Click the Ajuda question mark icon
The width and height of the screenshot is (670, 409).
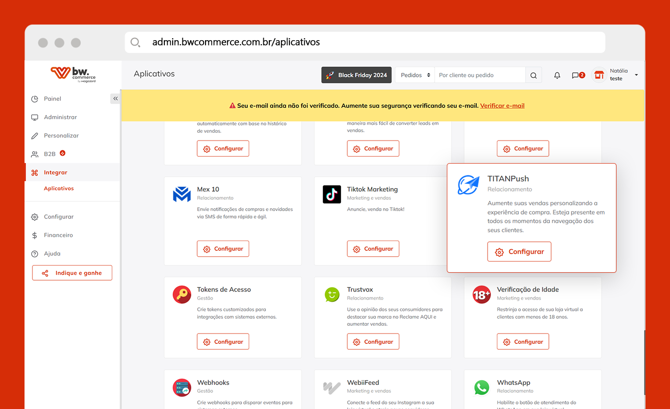(34, 254)
